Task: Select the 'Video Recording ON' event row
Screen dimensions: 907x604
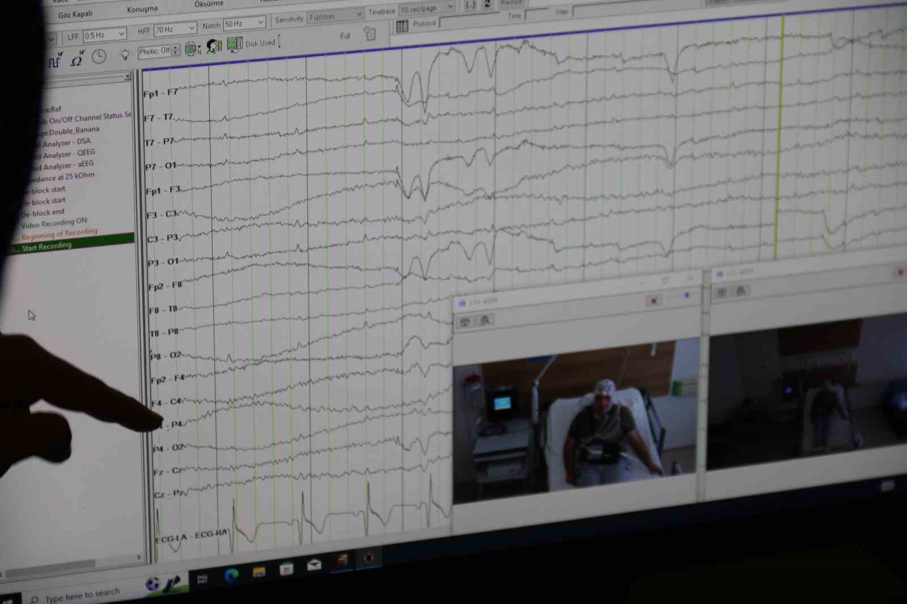Action: click(54, 223)
